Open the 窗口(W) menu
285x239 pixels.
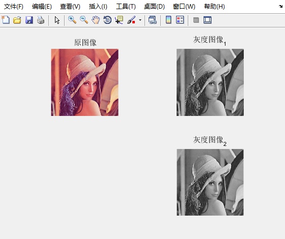point(184,7)
